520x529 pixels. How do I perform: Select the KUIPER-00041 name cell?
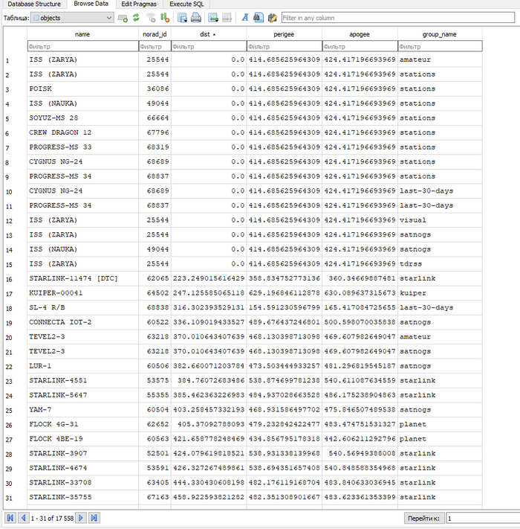(83, 293)
